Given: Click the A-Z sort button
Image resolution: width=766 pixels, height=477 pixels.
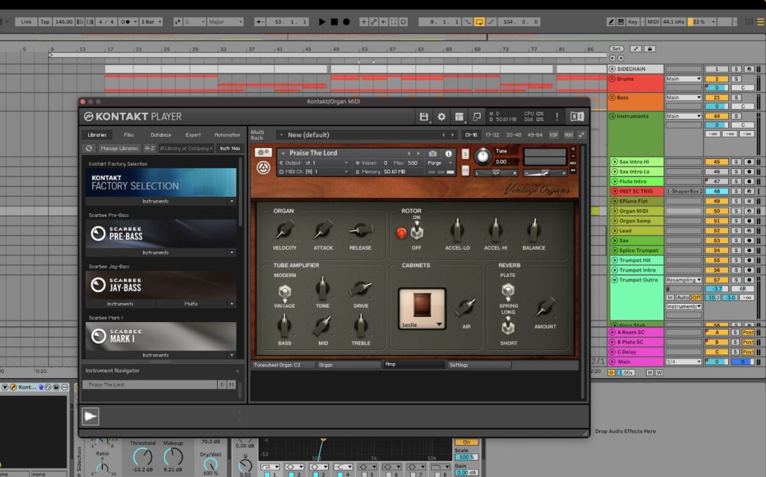Looking at the screenshot, I should pyautogui.click(x=149, y=148).
